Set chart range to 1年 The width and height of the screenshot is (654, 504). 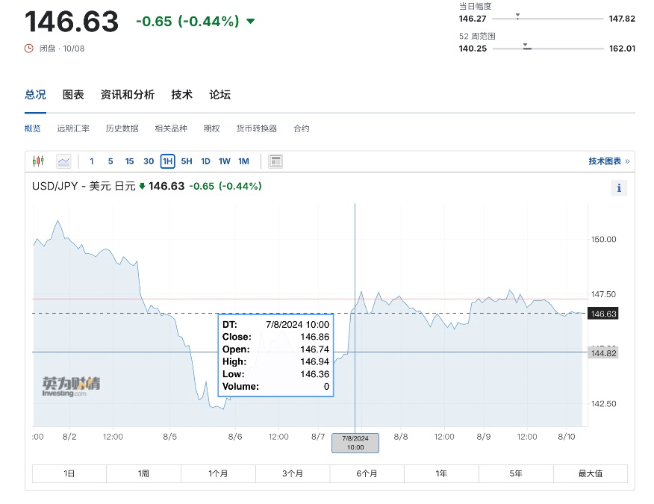pos(441,473)
